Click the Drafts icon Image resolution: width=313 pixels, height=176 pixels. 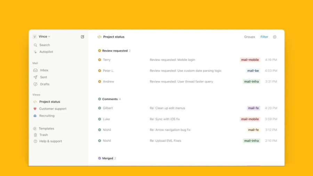coord(35,84)
